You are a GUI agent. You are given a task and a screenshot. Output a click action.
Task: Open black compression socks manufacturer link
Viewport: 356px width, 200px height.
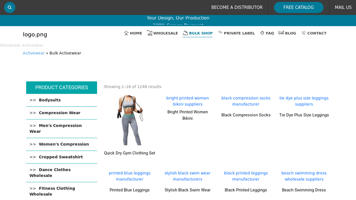point(246,101)
